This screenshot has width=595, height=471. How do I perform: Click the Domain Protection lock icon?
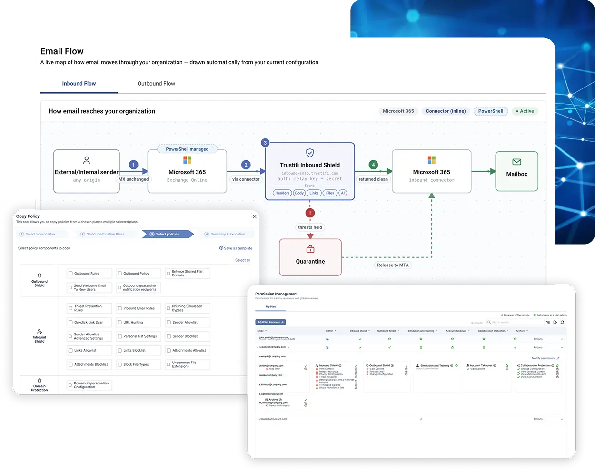click(40, 380)
